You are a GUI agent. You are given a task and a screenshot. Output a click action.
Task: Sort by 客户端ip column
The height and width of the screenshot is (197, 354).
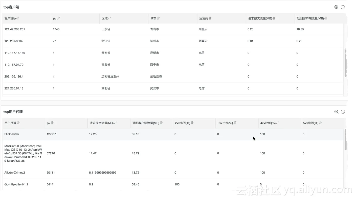18,18
